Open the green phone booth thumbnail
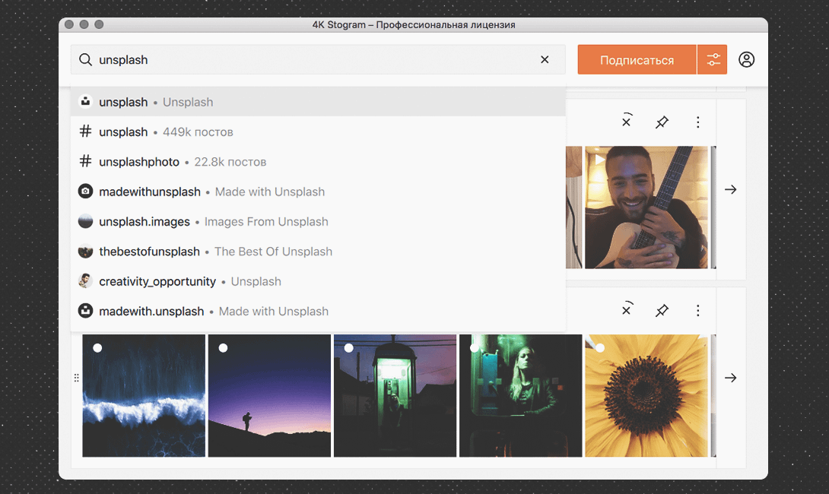The width and height of the screenshot is (829, 494). coord(395,395)
